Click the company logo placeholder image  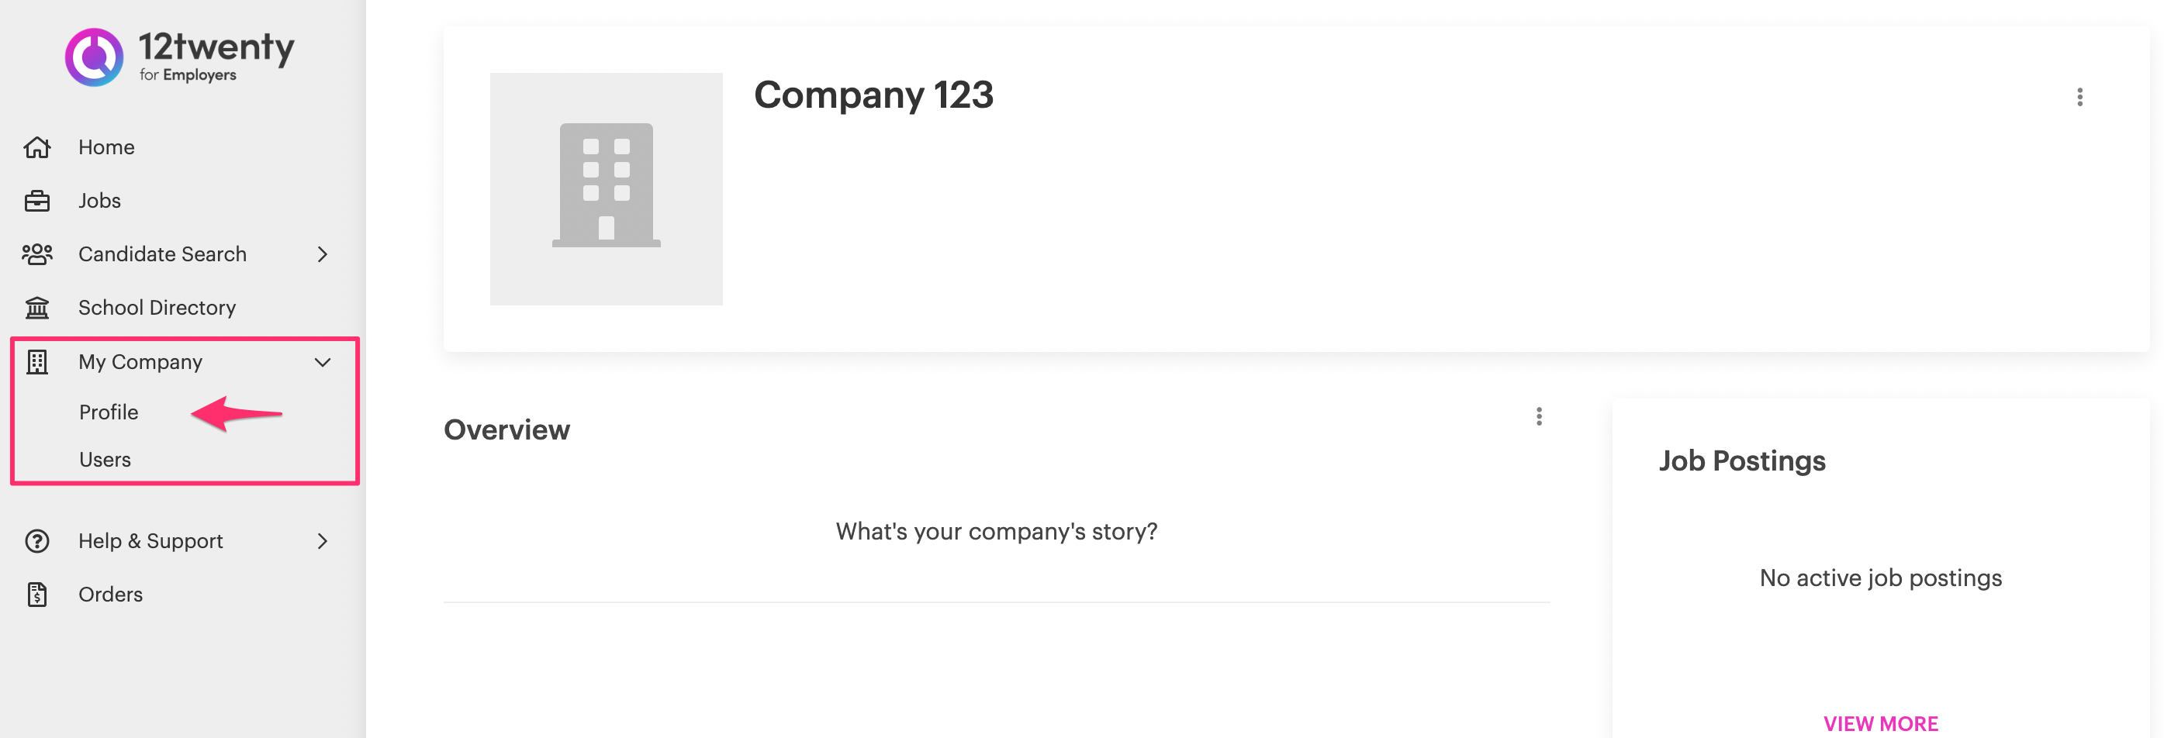pyautogui.click(x=606, y=189)
